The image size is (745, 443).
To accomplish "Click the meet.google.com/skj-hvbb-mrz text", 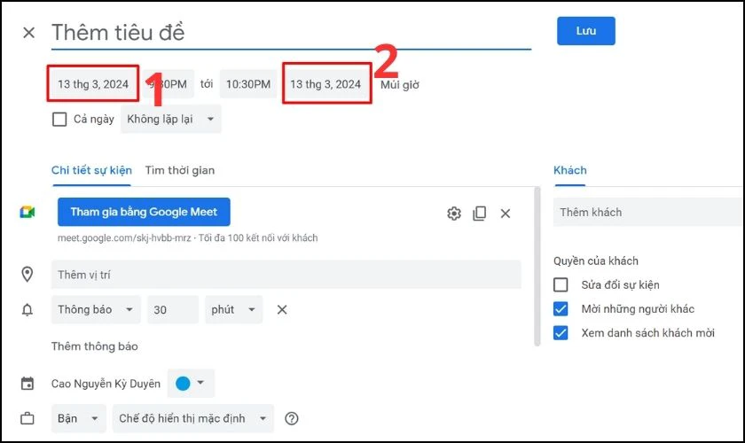I will coord(124,237).
